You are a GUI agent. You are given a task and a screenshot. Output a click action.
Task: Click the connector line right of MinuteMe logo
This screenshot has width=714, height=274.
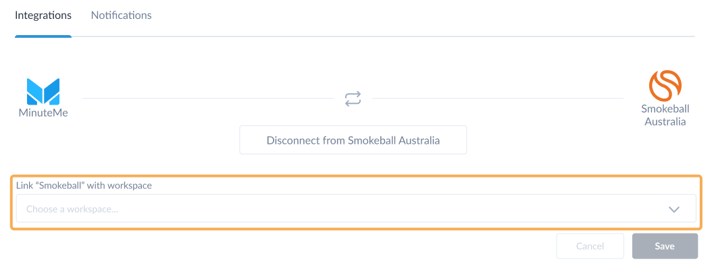tap(208, 98)
